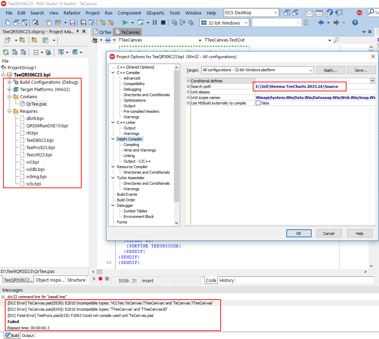Click OK in Project Options dialog
379x339 pixels.
(299, 233)
